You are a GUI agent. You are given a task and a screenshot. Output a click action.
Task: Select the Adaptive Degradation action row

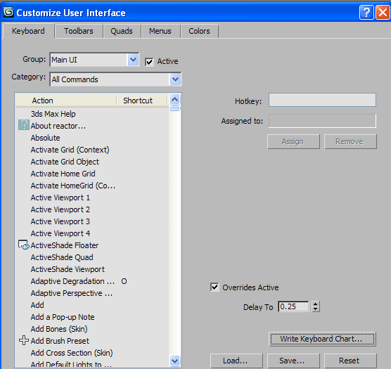click(x=92, y=281)
